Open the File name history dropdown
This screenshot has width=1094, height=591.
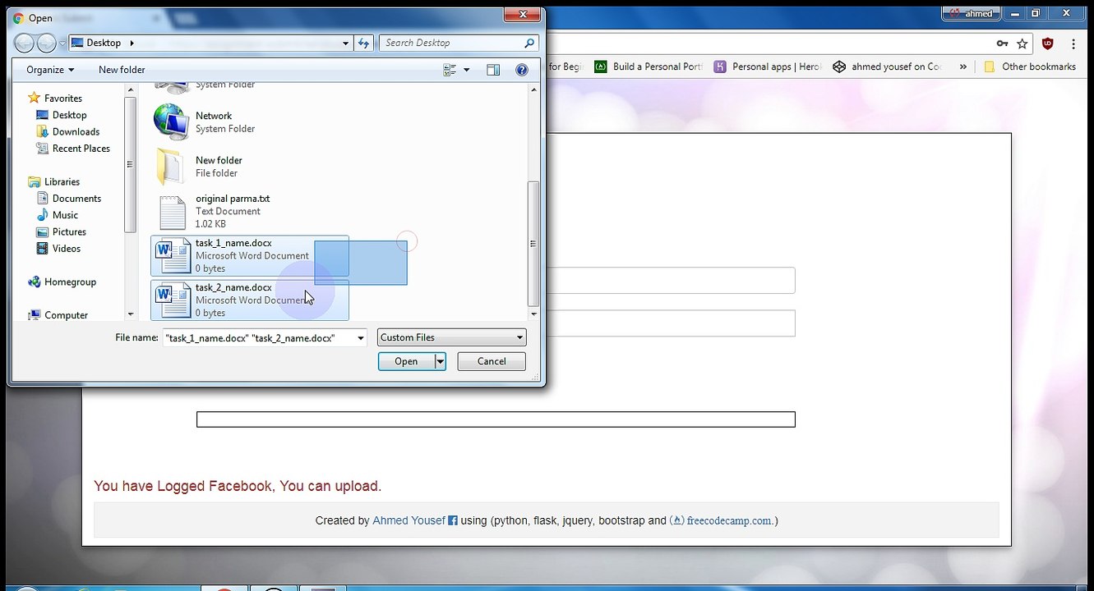coord(361,337)
